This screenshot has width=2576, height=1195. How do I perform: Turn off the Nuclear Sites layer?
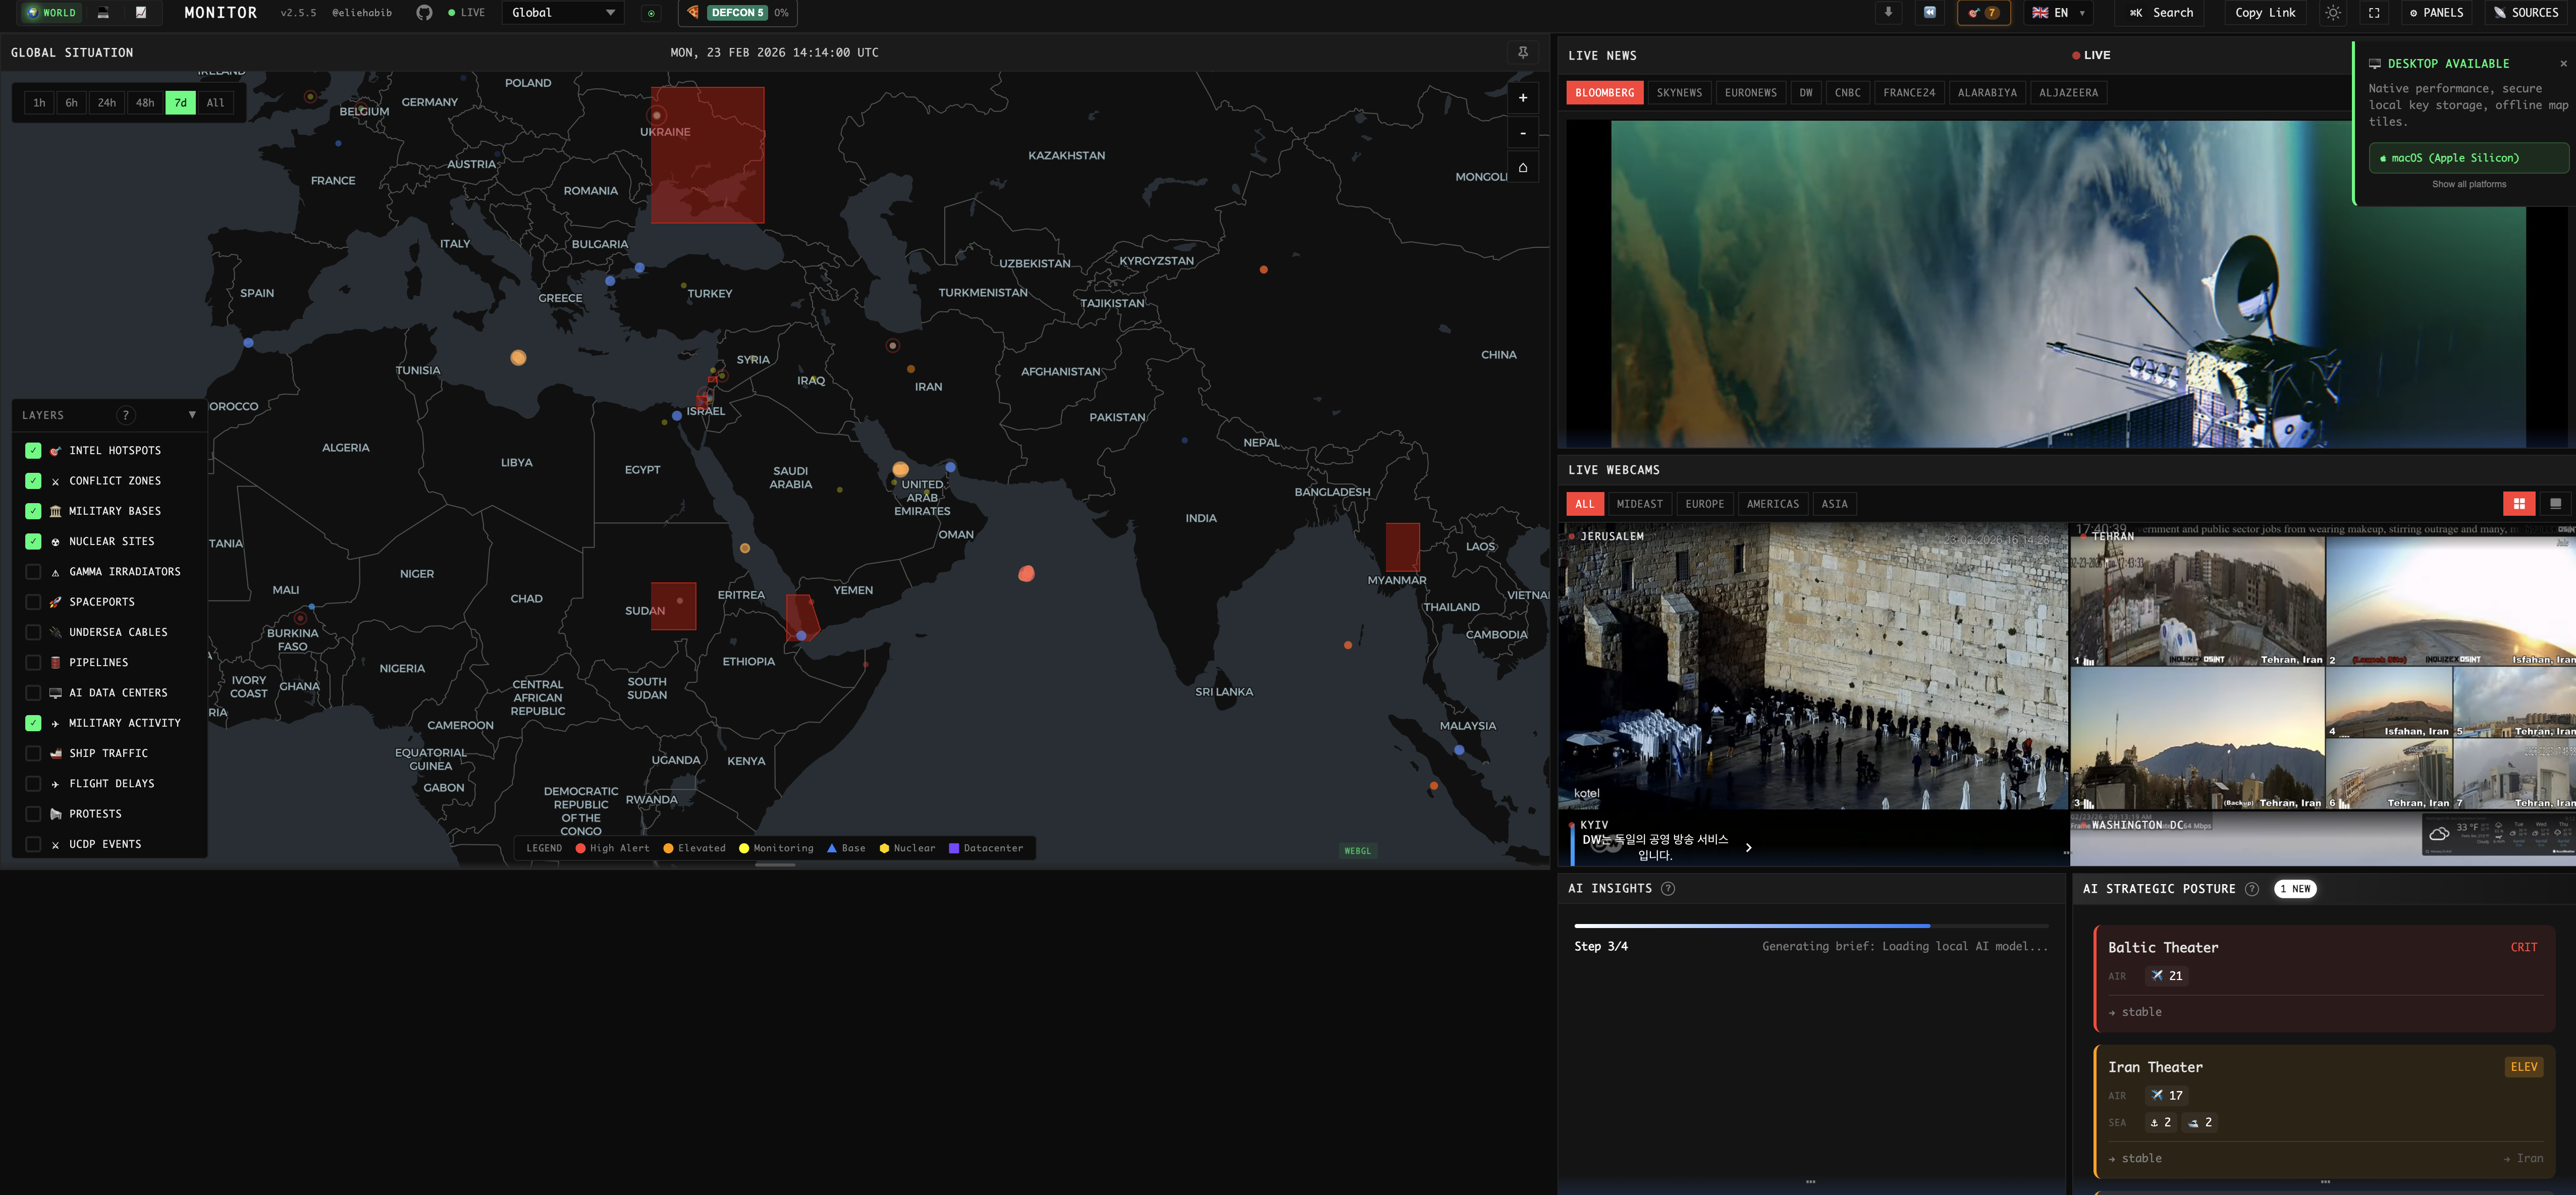[x=33, y=542]
